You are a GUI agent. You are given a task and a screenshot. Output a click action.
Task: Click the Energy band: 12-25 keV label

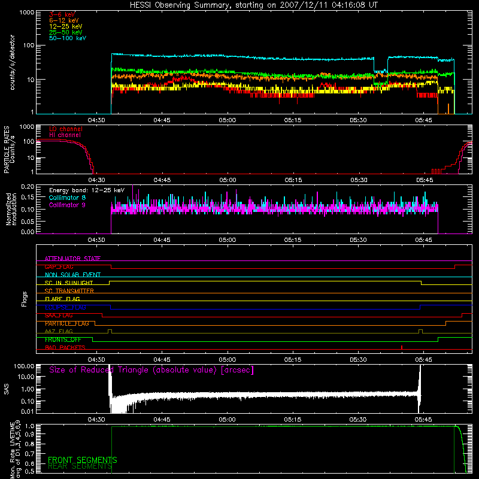click(87, 190)
